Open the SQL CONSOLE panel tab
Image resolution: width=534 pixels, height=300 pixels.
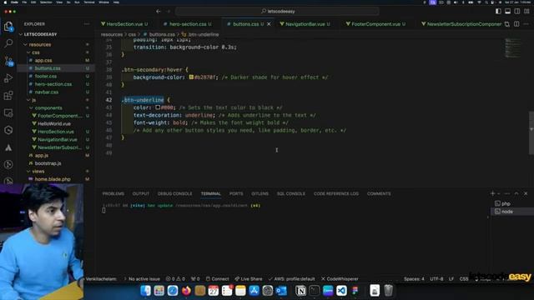pos(291,193)
